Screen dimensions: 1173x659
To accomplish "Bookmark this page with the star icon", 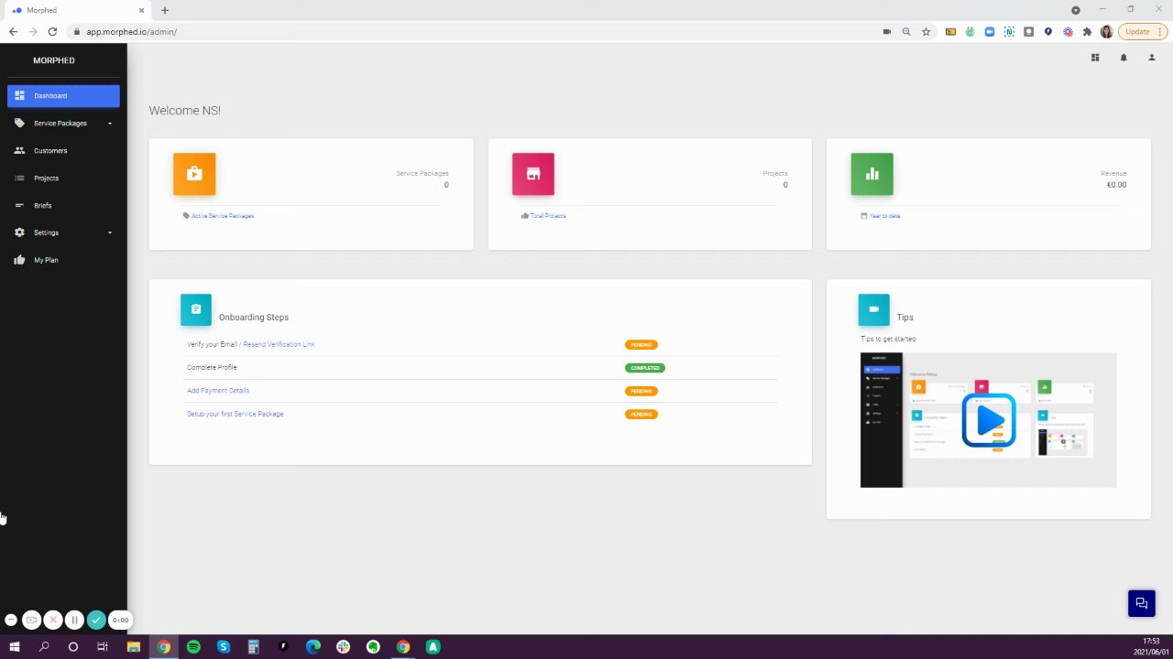I will click(x=926, y=31).
